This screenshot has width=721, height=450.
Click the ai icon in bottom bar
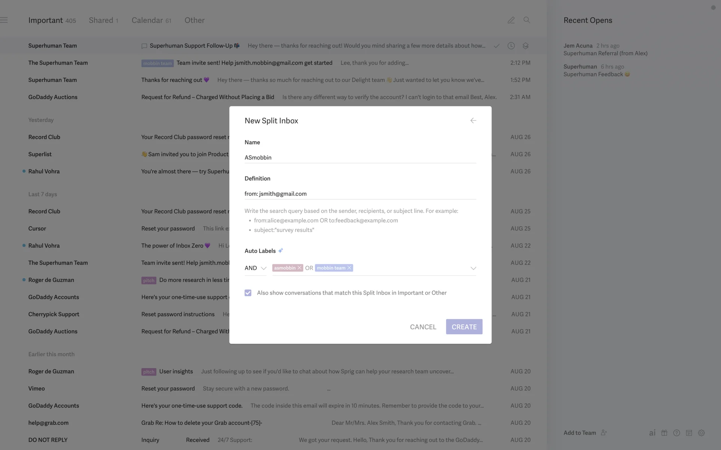(x=652, y=433)
